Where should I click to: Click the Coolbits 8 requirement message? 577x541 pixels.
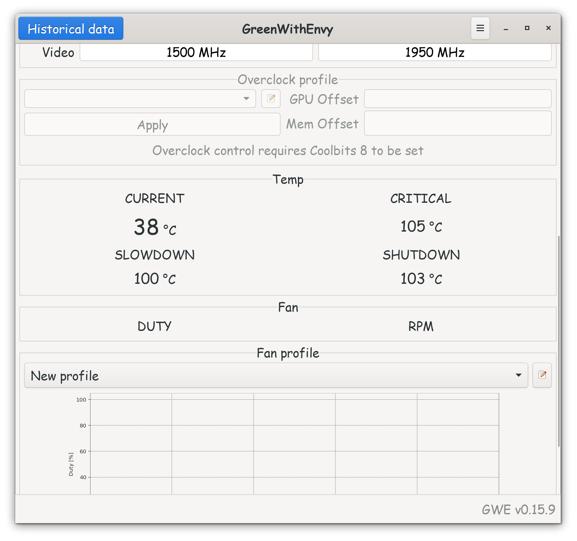click(x=288, y=151)
